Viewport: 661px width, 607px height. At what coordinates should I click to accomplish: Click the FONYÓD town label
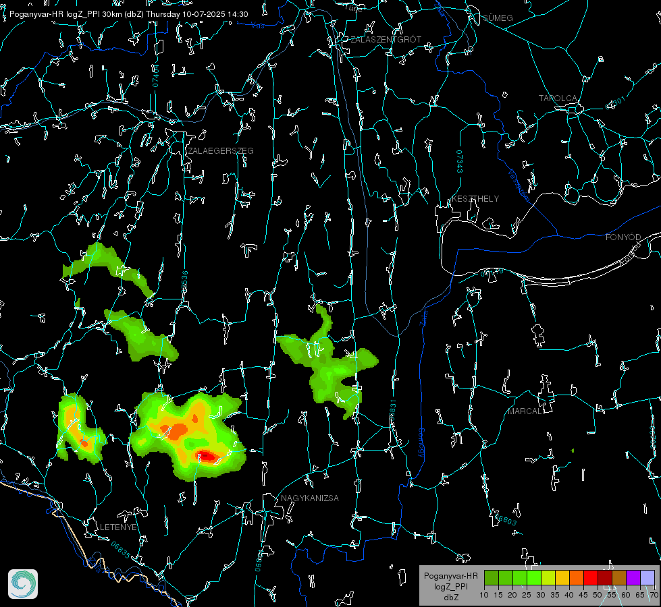pyautogui.click(x=623, y=237)
